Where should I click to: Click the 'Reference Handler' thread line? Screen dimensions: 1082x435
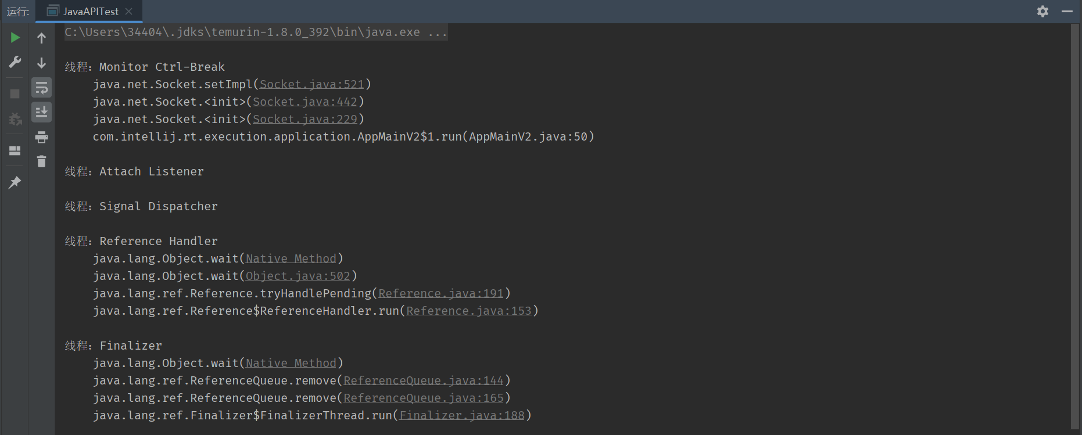click(141, 241)
